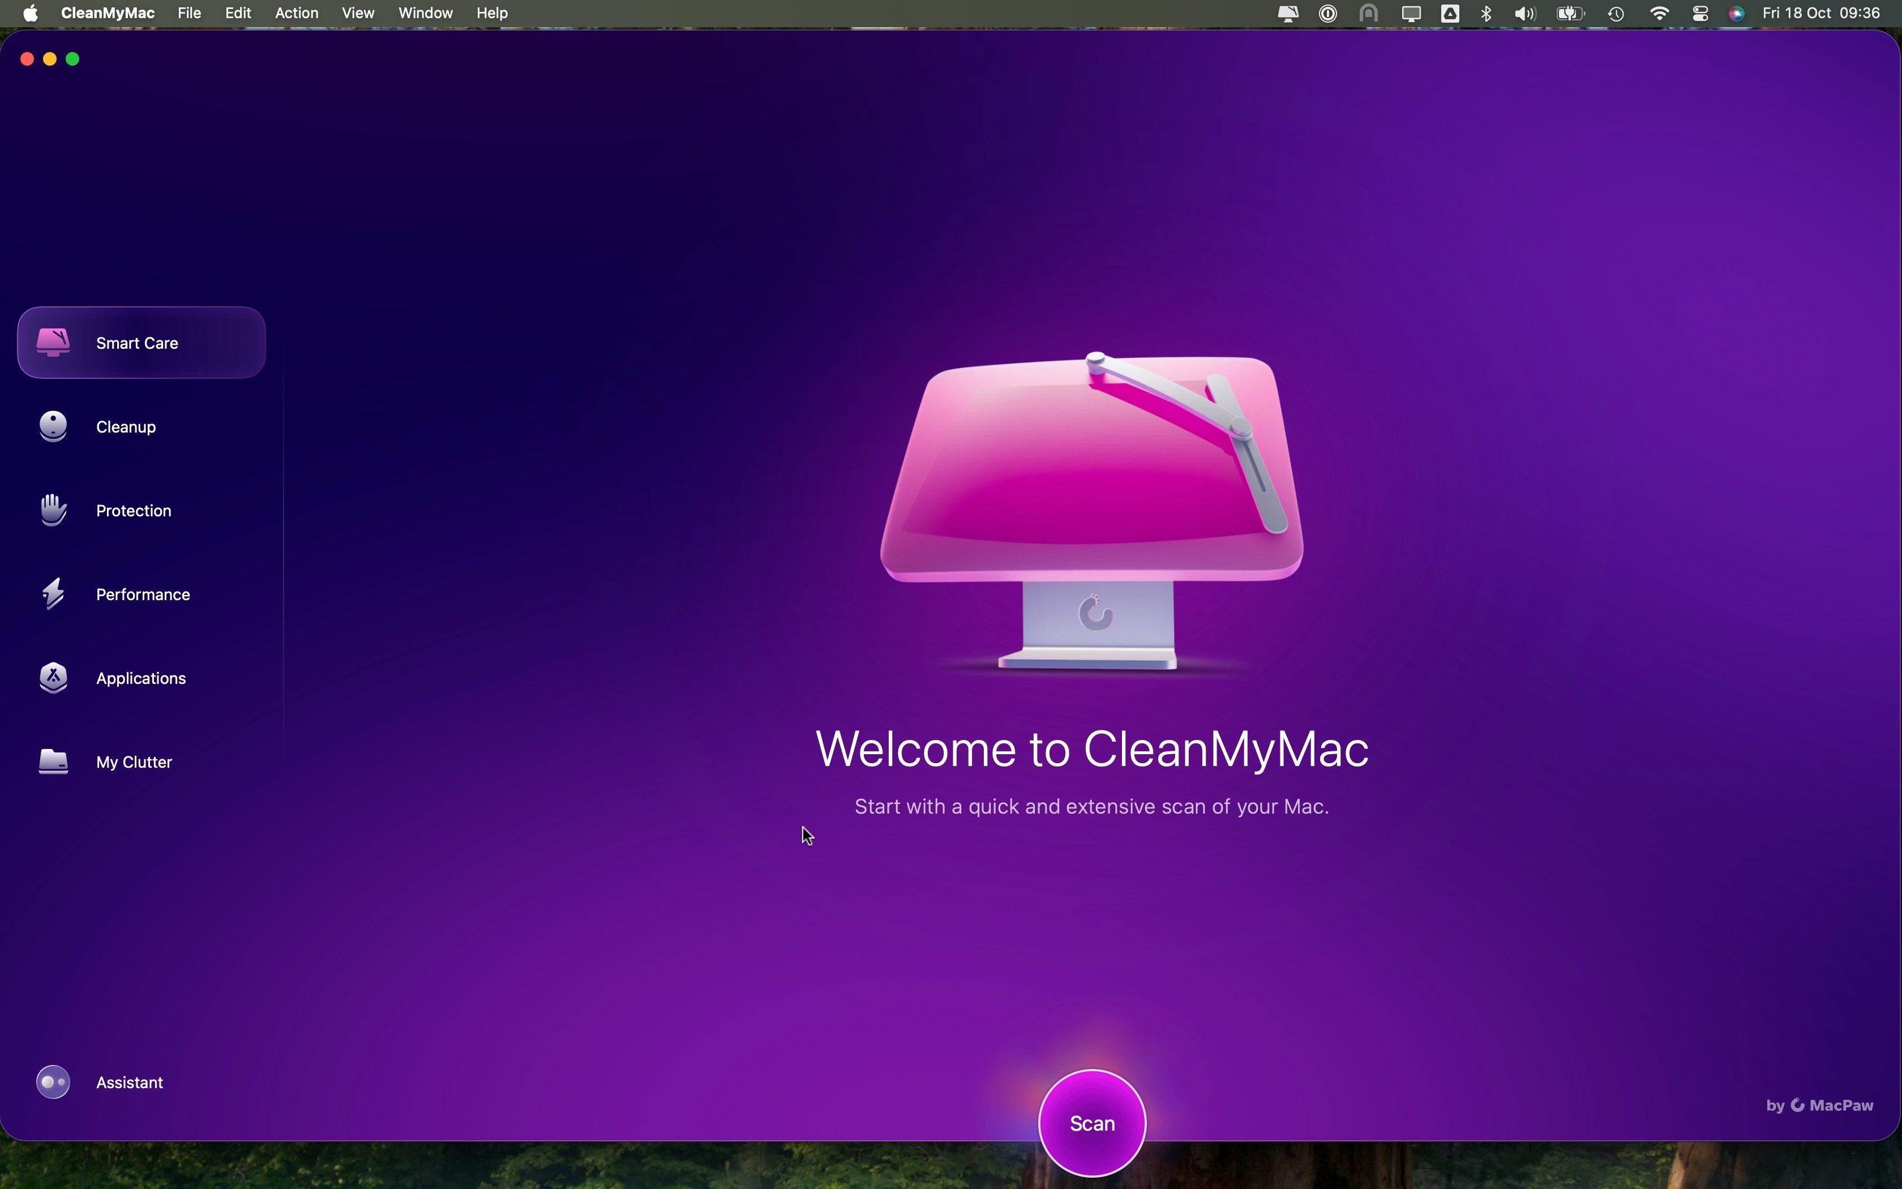Open the Applications sidebar icon
The image size is (1902, 1189).
coord(53,678)
